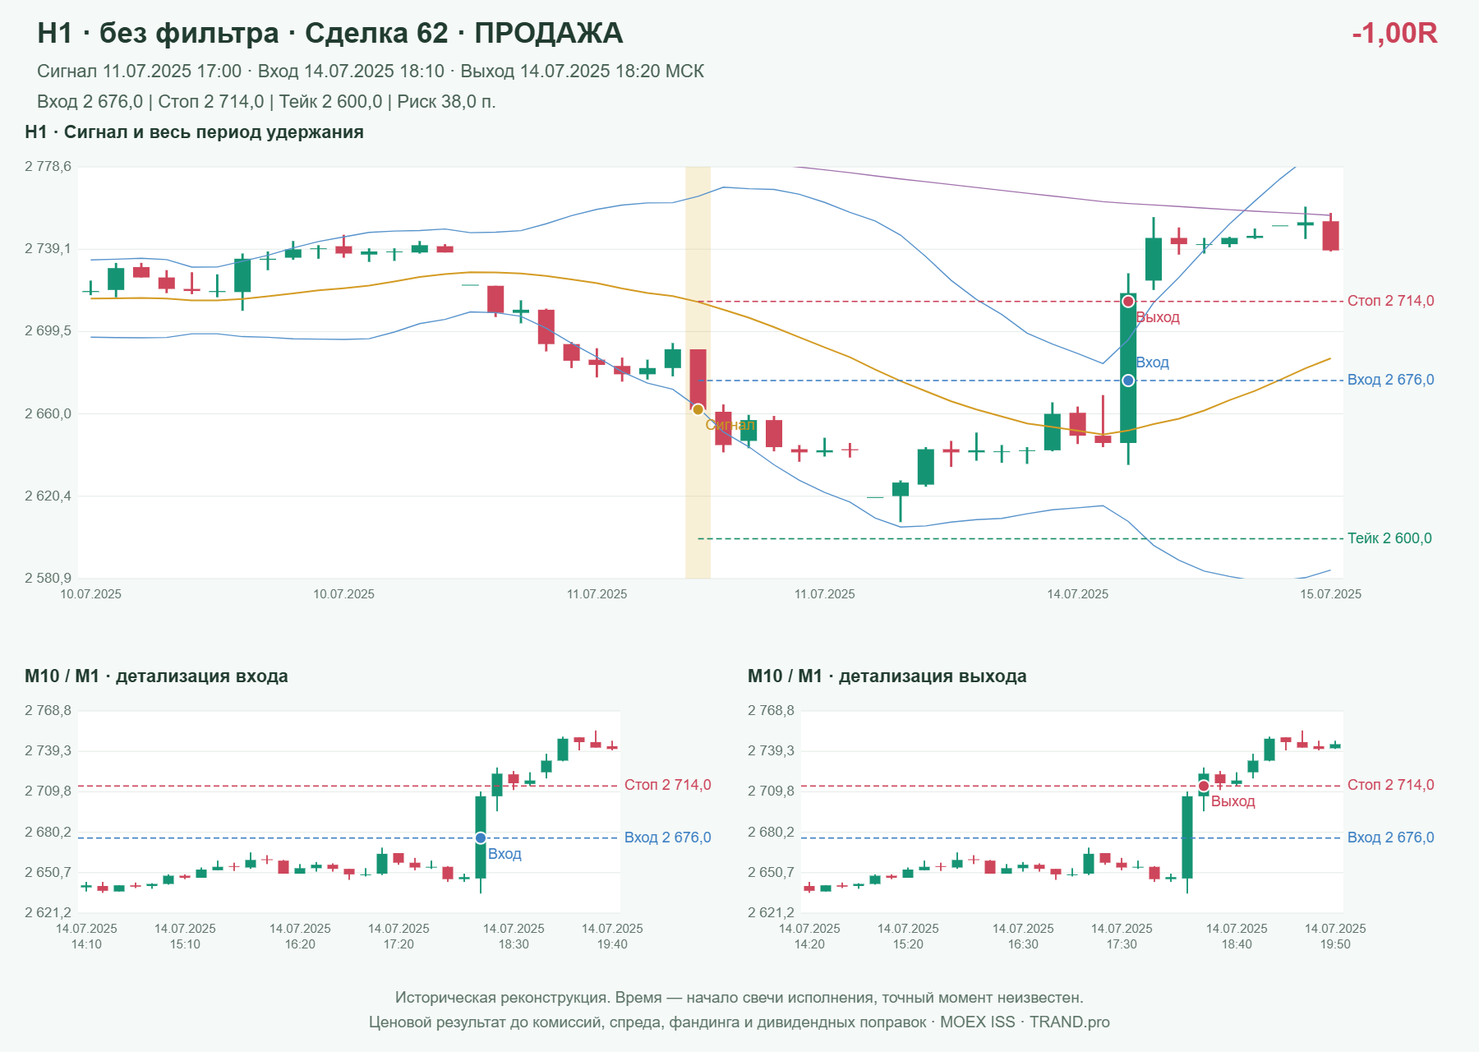Viewport: 1479px width, 1052px height.
Task: Click y-axis value 2 621,2 in exit chart
Action: coord(771,912)
